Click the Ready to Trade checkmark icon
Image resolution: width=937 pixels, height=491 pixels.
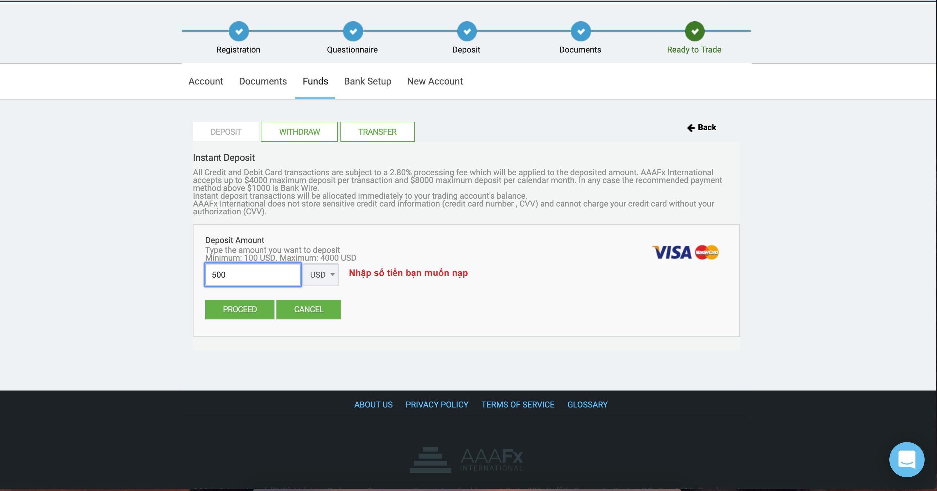(x=695, y=32)
